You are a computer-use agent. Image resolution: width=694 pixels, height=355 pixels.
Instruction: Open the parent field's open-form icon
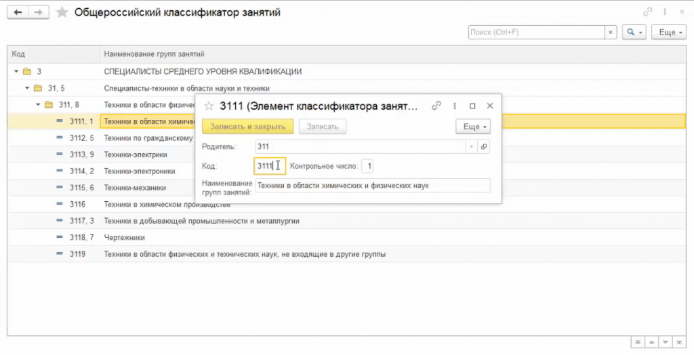(x=484, y=146)
